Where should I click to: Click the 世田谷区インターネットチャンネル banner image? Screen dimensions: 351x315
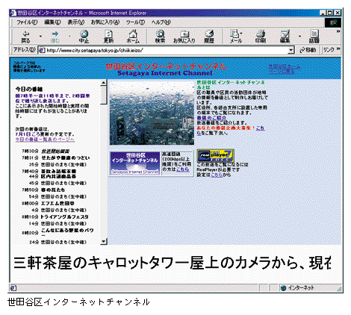coord(134,163)
